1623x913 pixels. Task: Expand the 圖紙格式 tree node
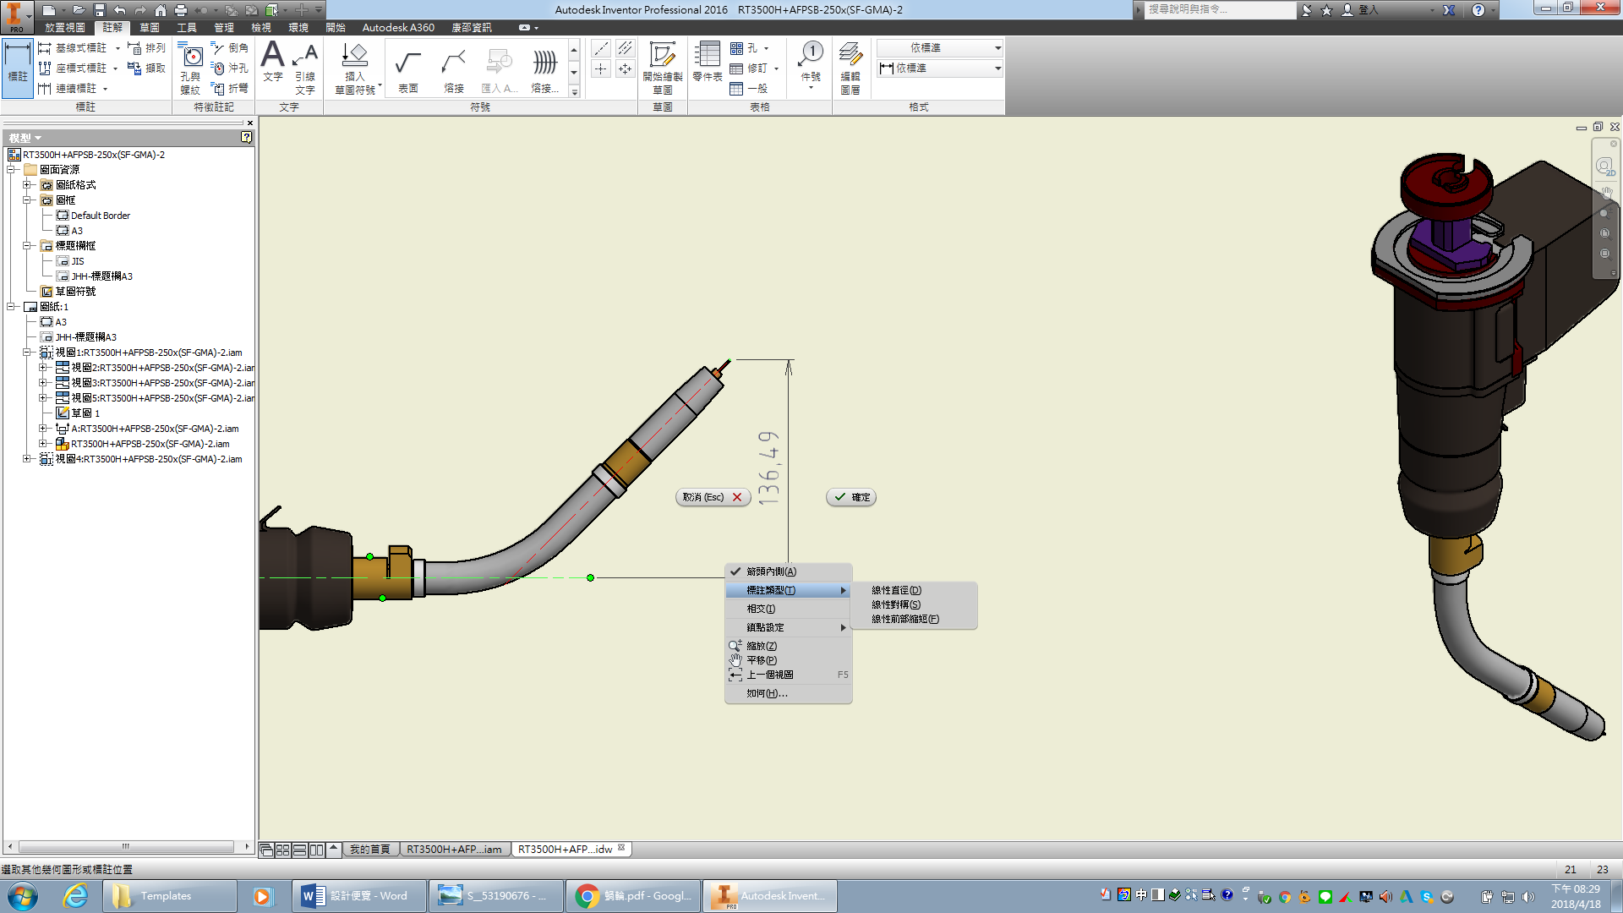27,185
